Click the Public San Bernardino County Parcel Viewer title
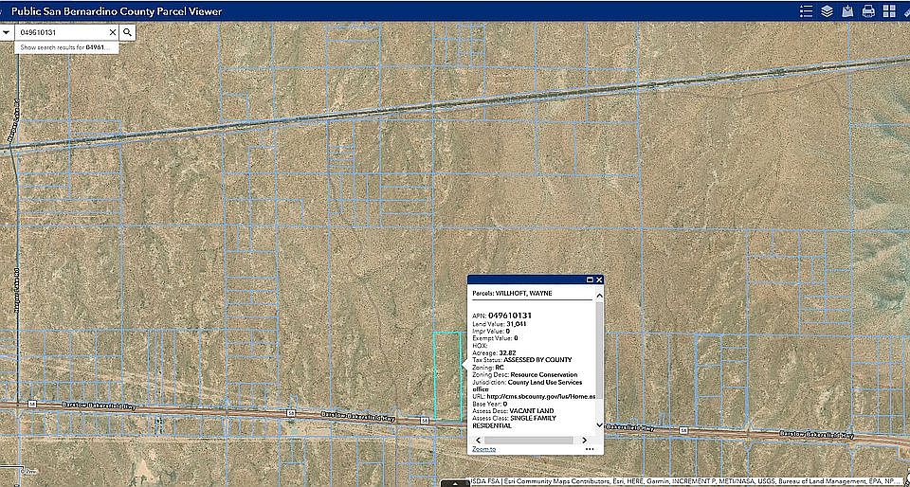 tap(117, 11)
